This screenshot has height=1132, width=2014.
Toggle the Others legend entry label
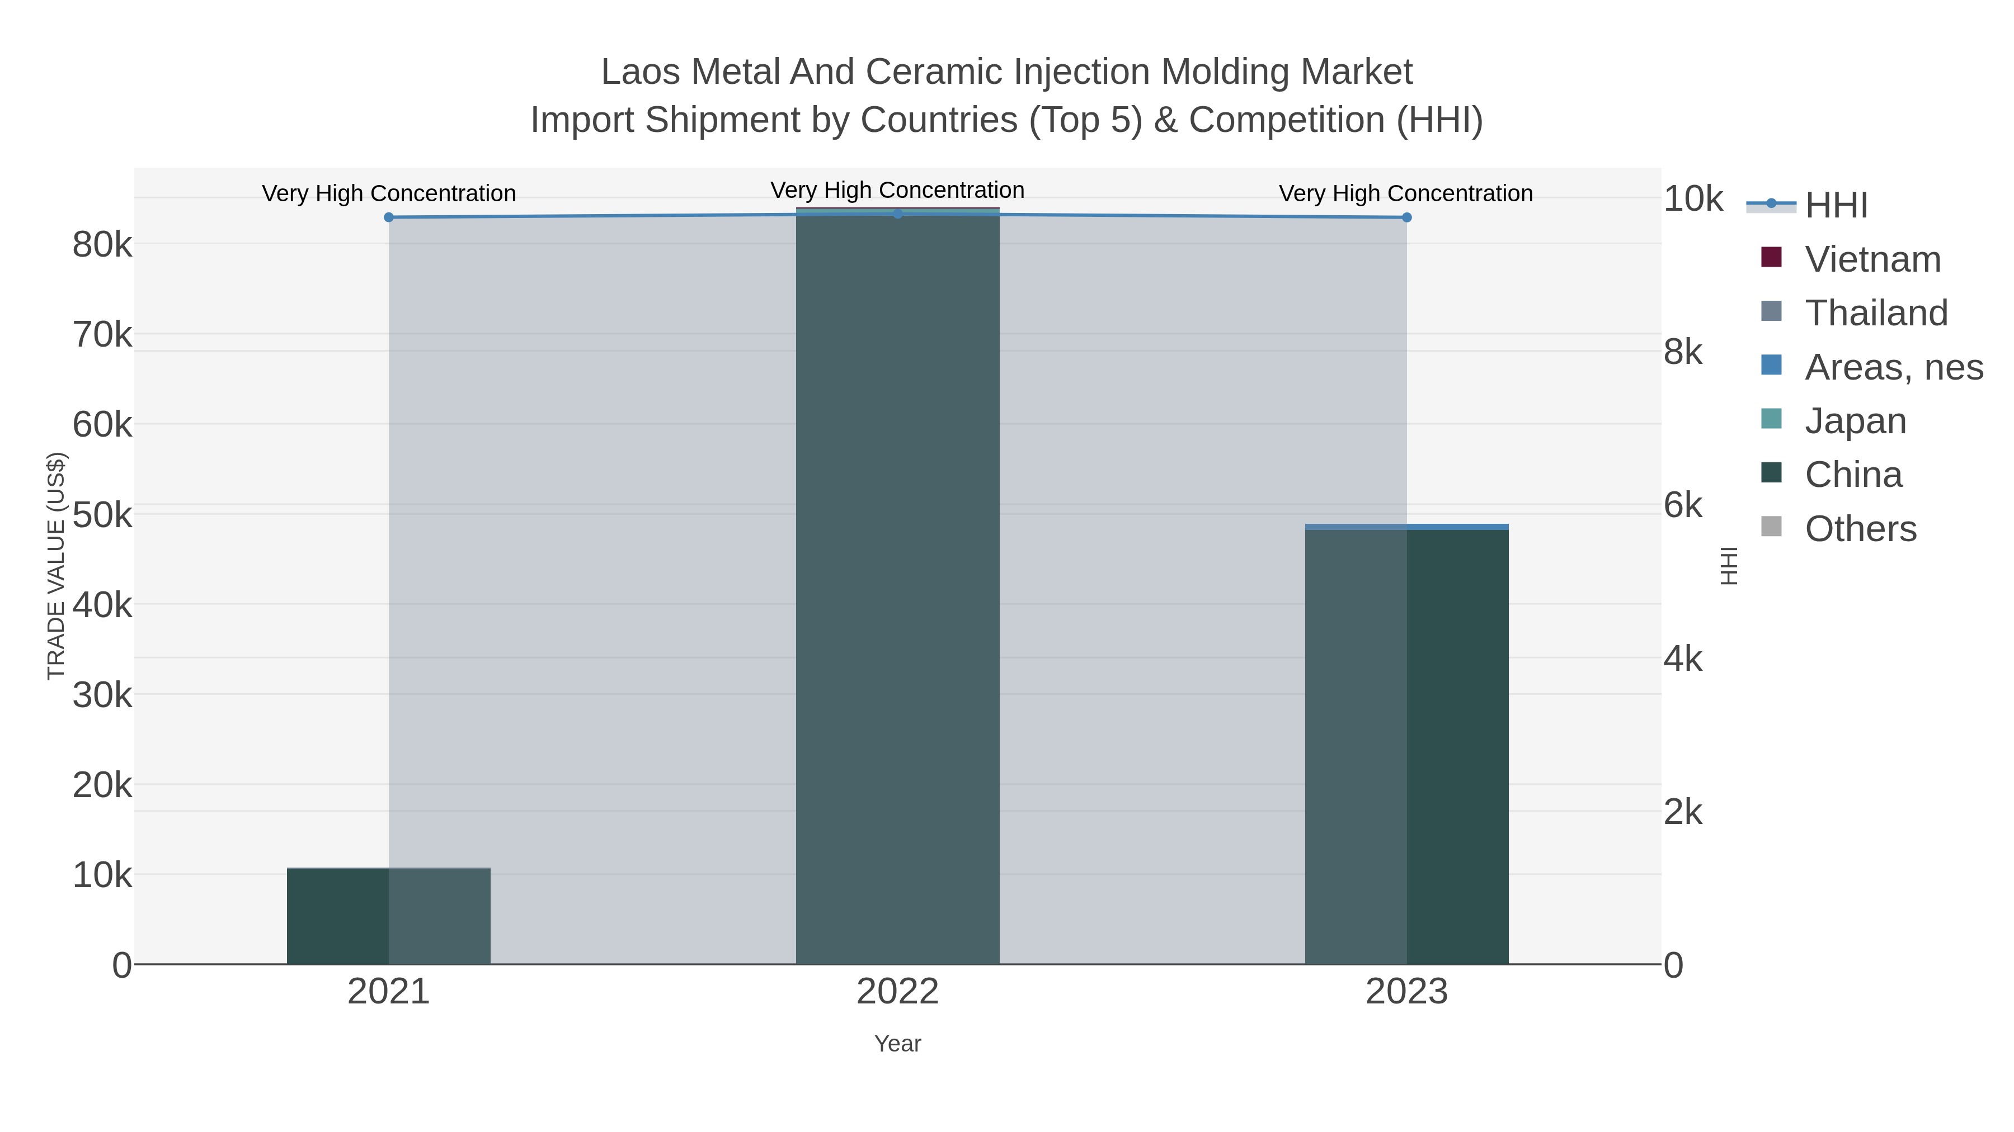tap(1861, 529)
